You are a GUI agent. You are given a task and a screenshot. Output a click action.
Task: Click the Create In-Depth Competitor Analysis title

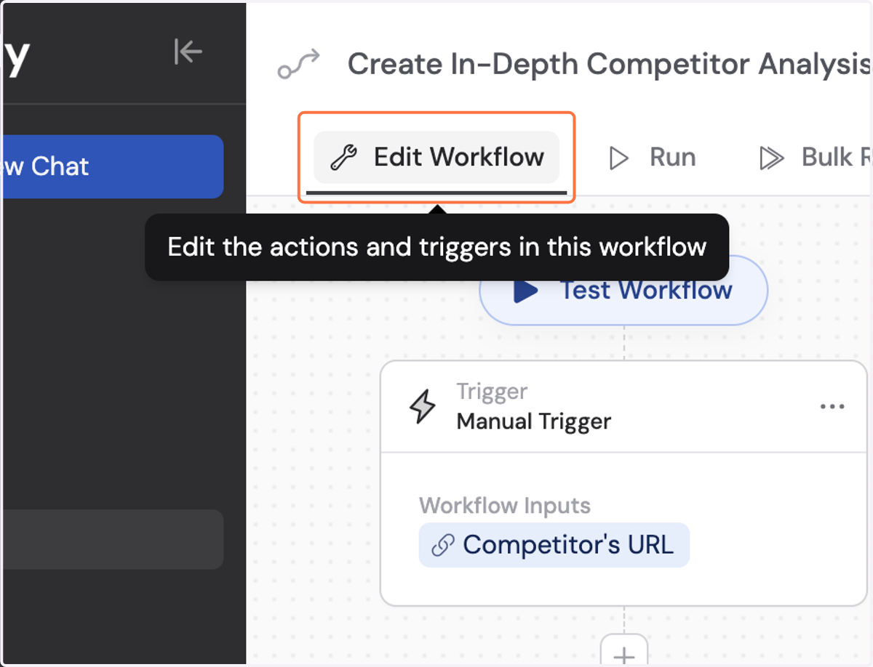[610, 64]
